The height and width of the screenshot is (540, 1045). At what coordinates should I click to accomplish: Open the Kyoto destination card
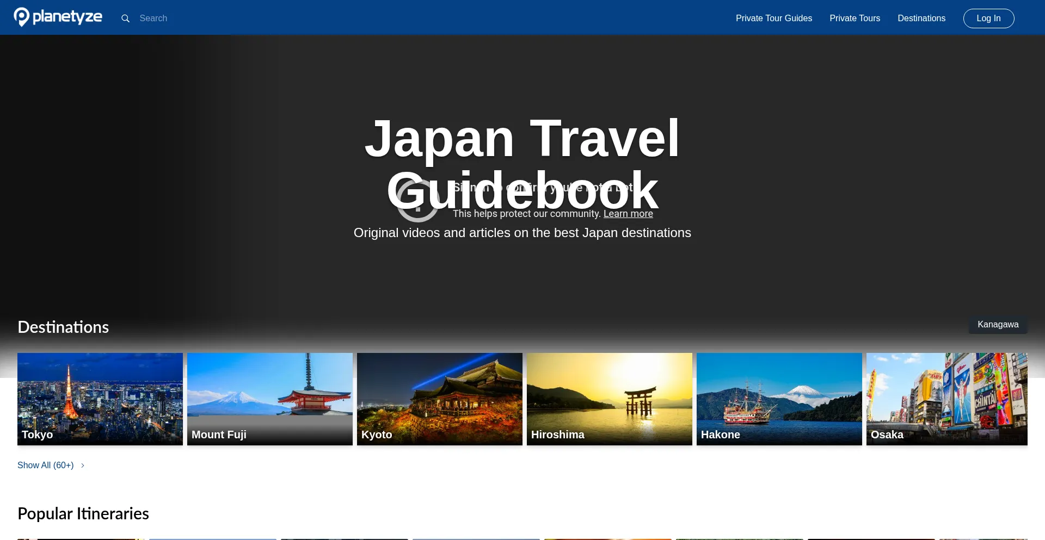(x=440, y=399)
